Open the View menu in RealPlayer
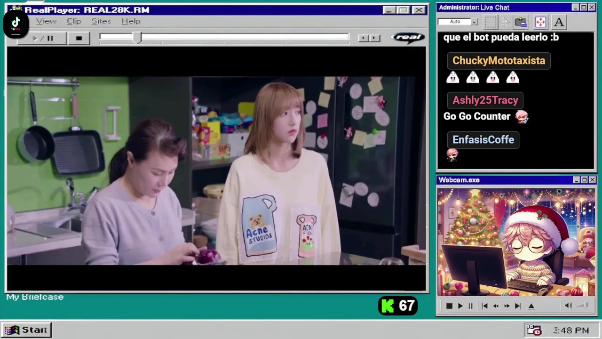This screenshot has height=339, width=602. [x=47, y=21]
